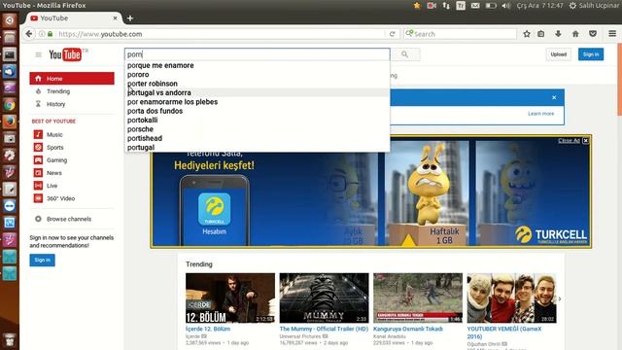The width and height of the screenshot is (622, 350).
Task: Choose suggestion 'por enamorarme los plebes'
Action: pyautogui.click(x=257, y=102)
